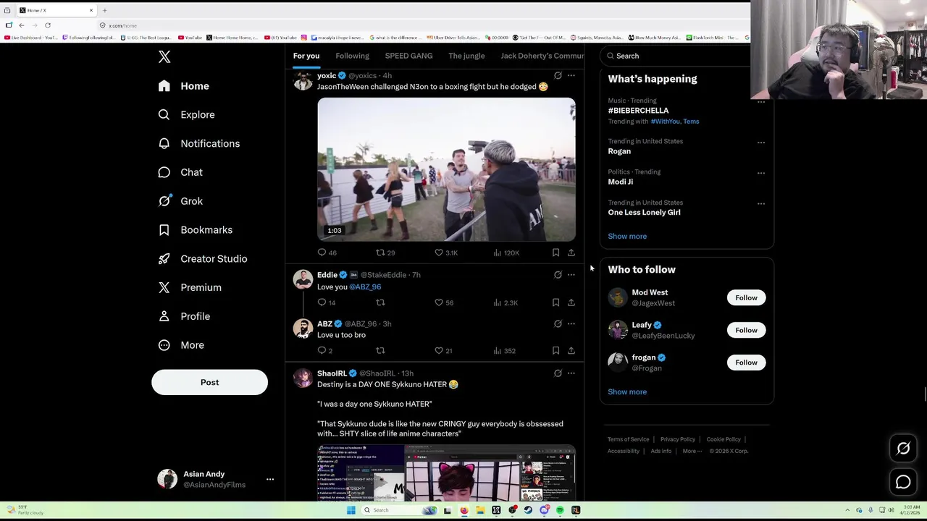
Task: Repost ABZ's reply
Action: tap(380, 351)
